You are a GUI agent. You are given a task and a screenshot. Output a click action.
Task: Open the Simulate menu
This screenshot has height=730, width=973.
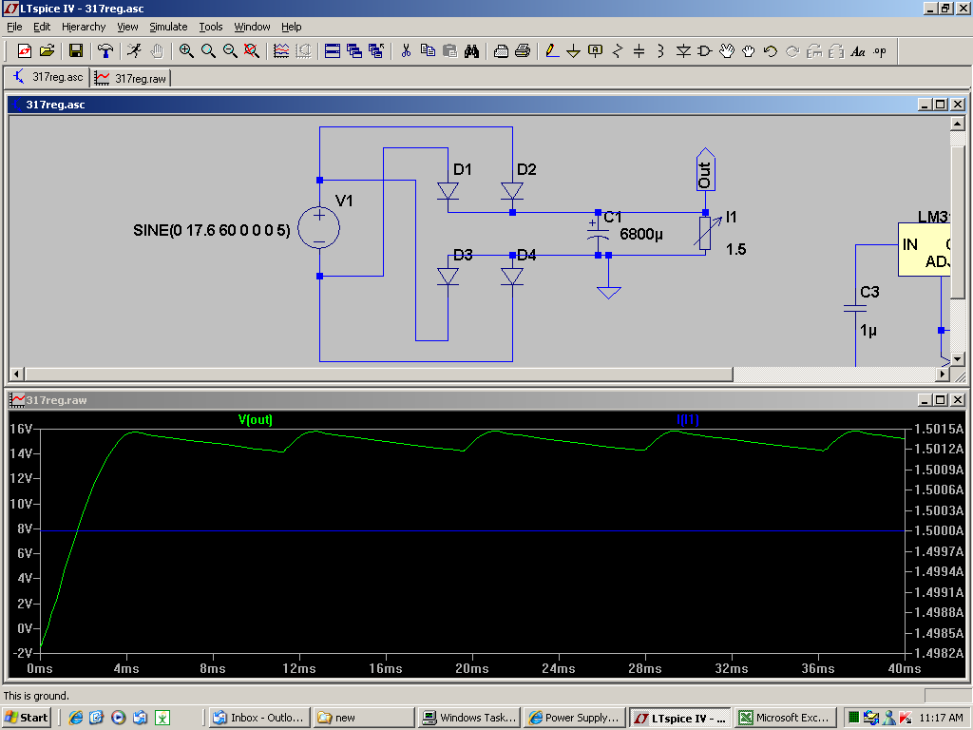pos(168,27)
